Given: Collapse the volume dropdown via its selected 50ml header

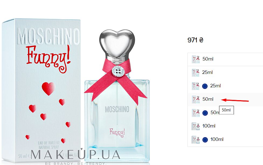Looking at the screenshot, I should point(225,59).
